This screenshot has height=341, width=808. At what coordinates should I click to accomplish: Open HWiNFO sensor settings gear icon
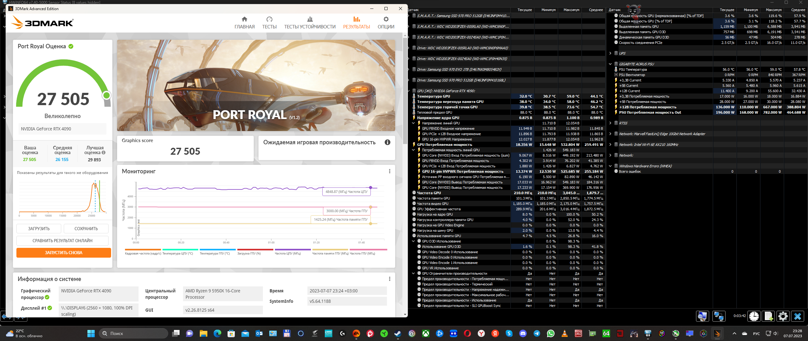(783, 316)
